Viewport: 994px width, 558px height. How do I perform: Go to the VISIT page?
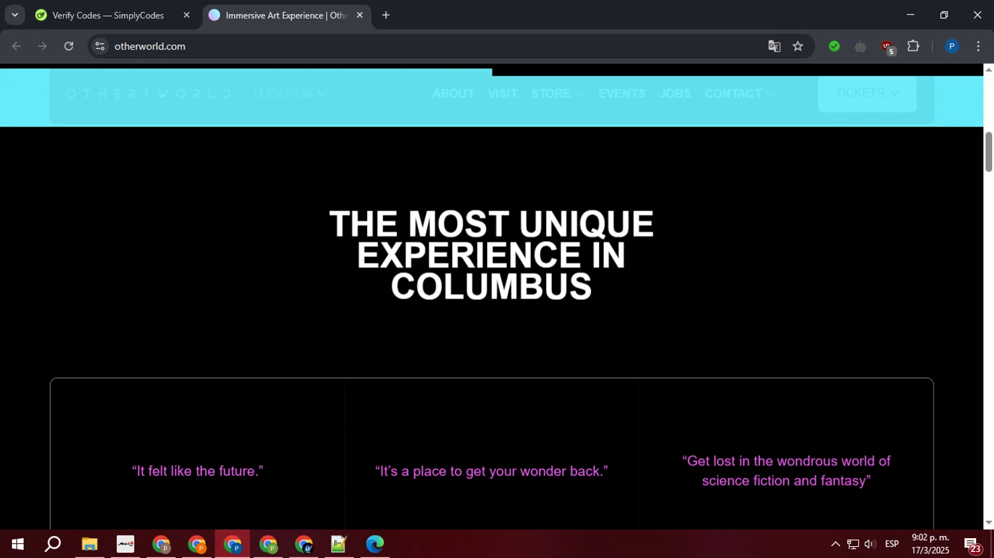point(502,94)
